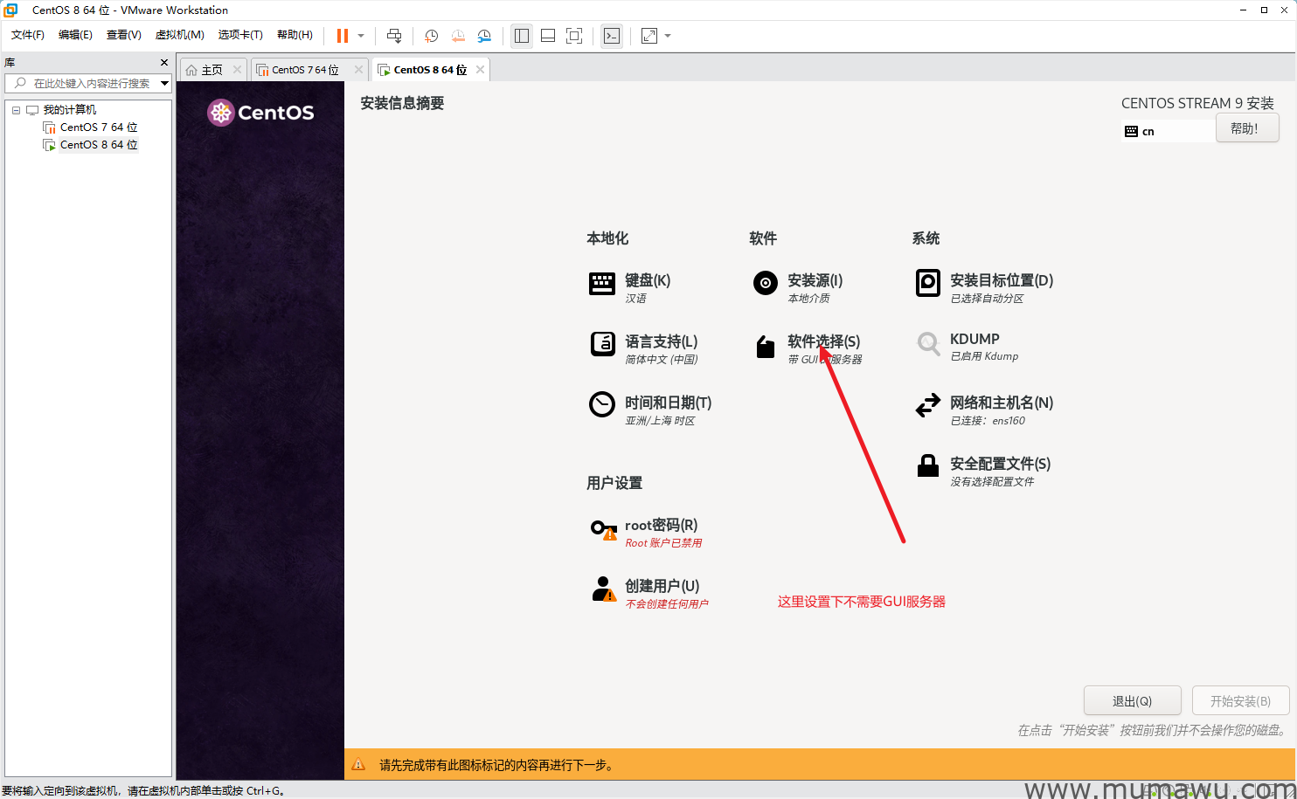1297x799 pixels.
Task: Click the 退出(Q) button
Action: [x=1132, y=700]
